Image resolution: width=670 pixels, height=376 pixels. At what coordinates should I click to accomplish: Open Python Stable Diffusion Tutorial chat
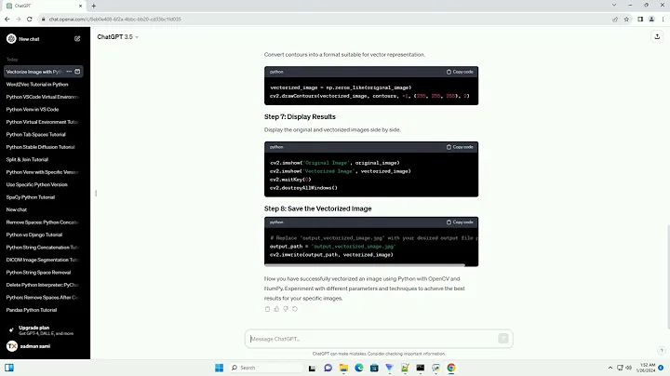pos(43,147)
